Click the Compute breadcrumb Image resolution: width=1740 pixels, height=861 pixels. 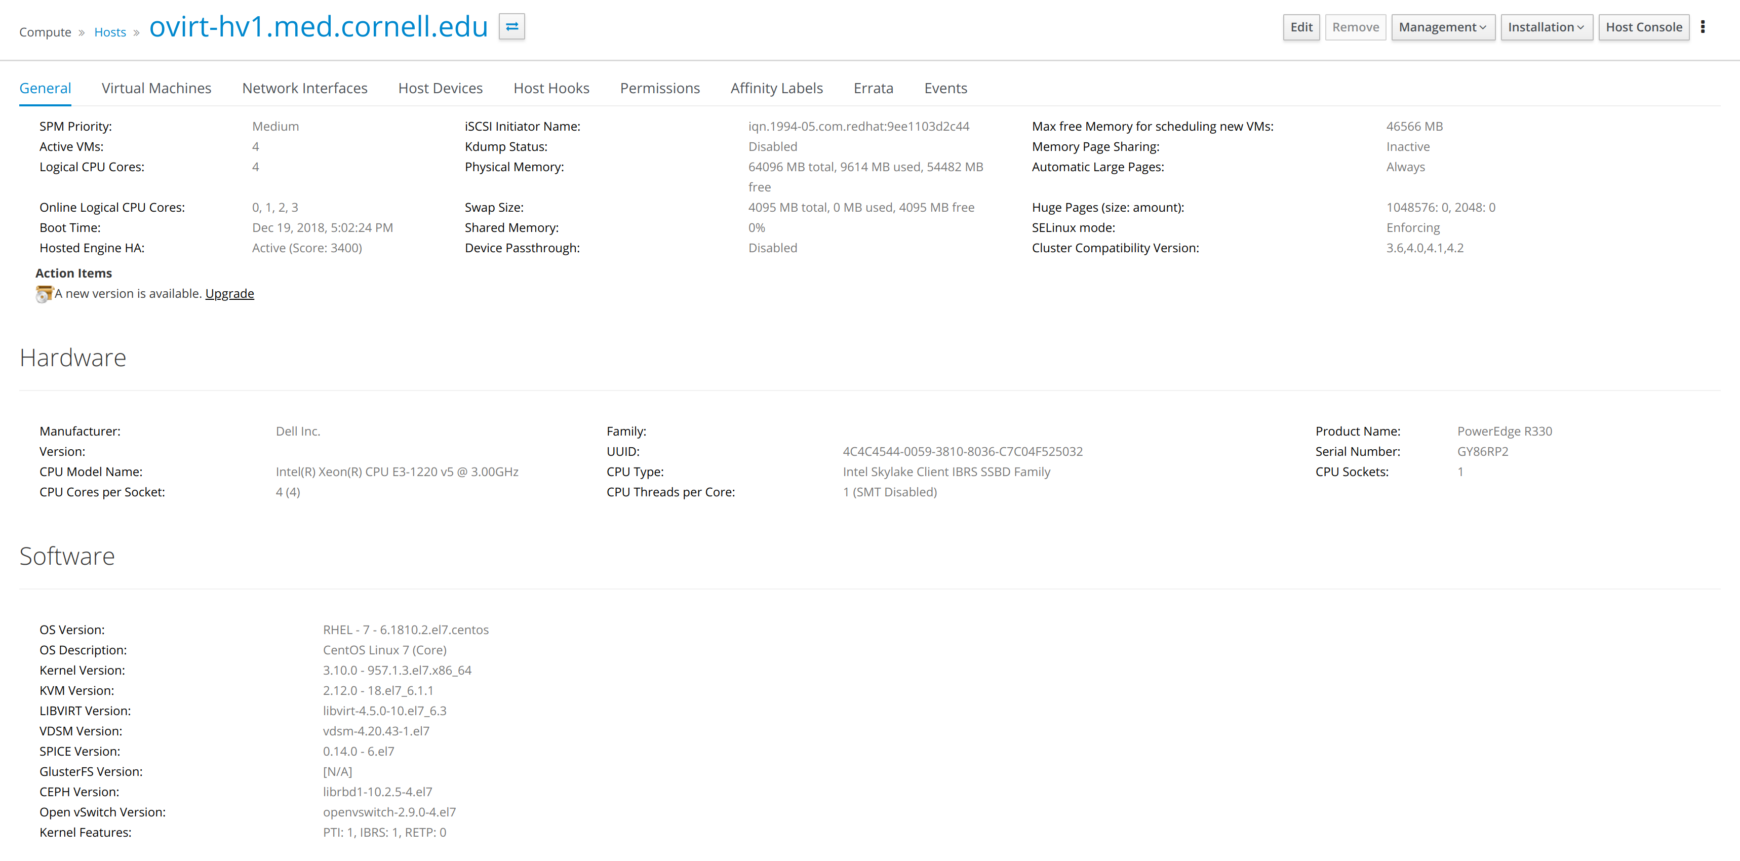coord(45,32)
